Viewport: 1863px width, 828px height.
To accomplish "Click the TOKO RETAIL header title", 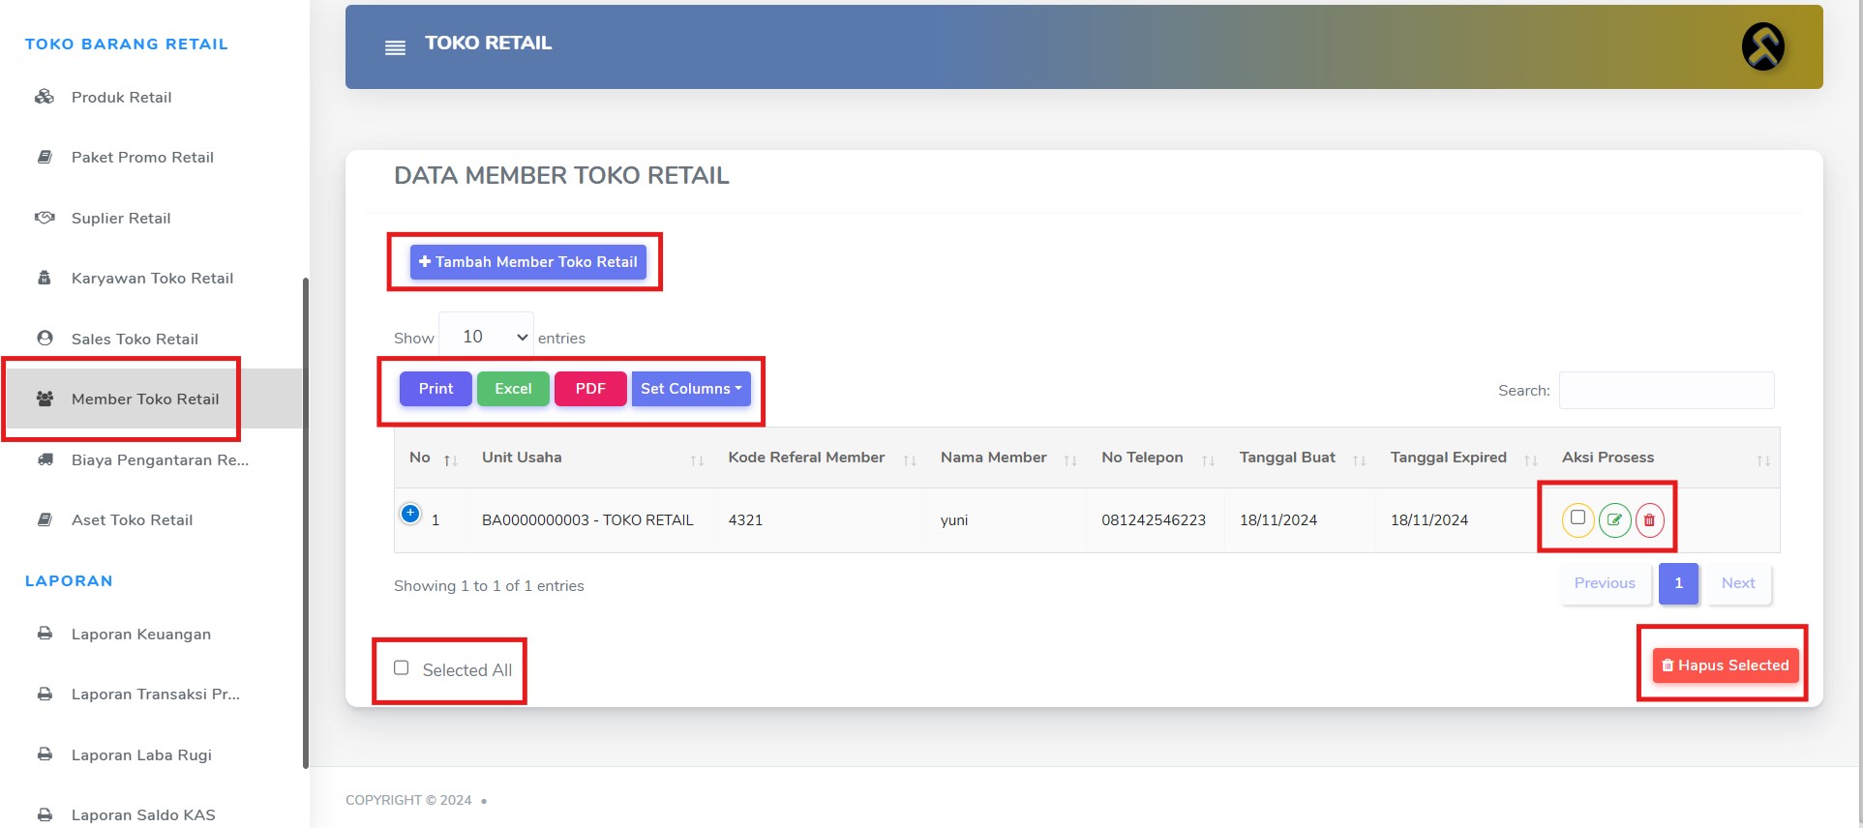I will pyautogui.click(x=488, y=43).
